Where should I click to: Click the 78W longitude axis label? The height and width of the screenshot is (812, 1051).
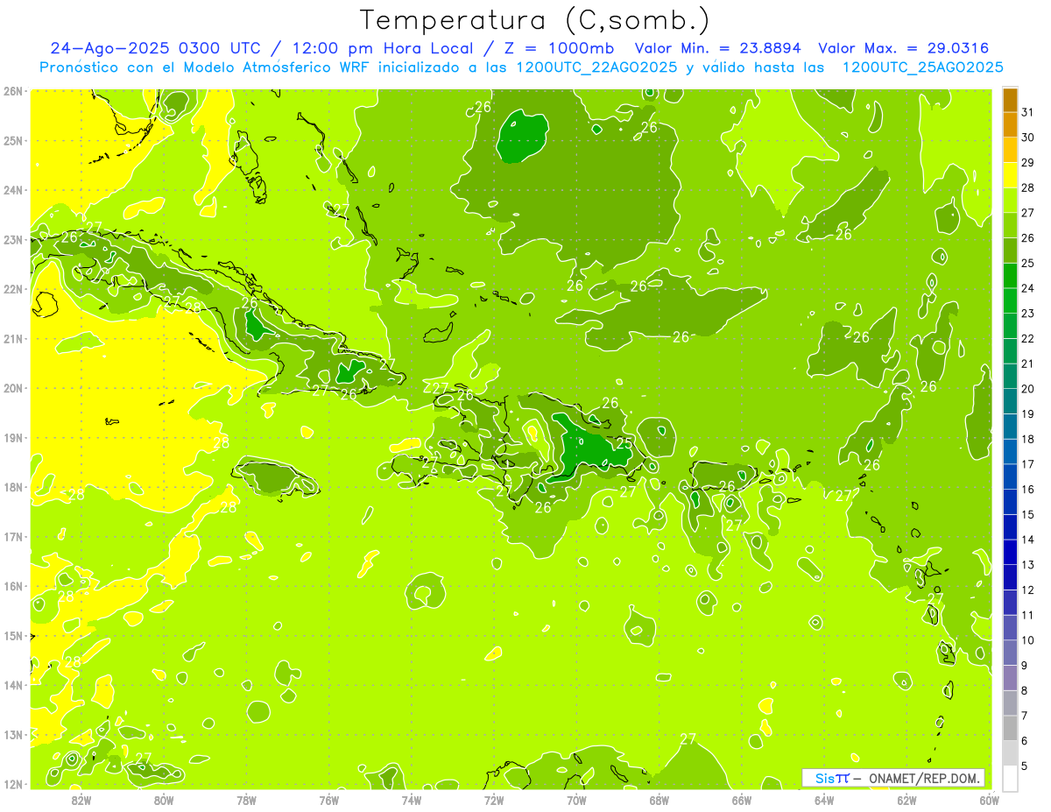click(246, 800)
